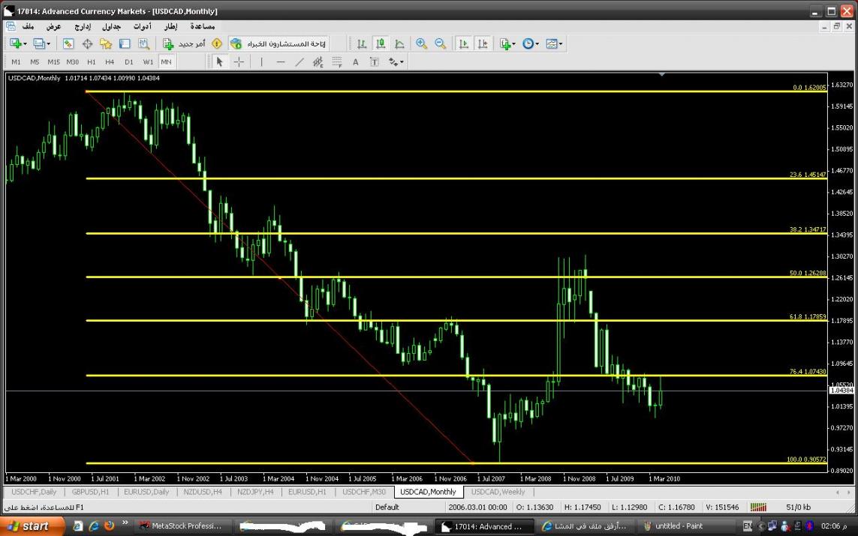Viewport: 858px width, 536px height.
Task: Switch the timeframe to H4
Action: pos(110,62)
